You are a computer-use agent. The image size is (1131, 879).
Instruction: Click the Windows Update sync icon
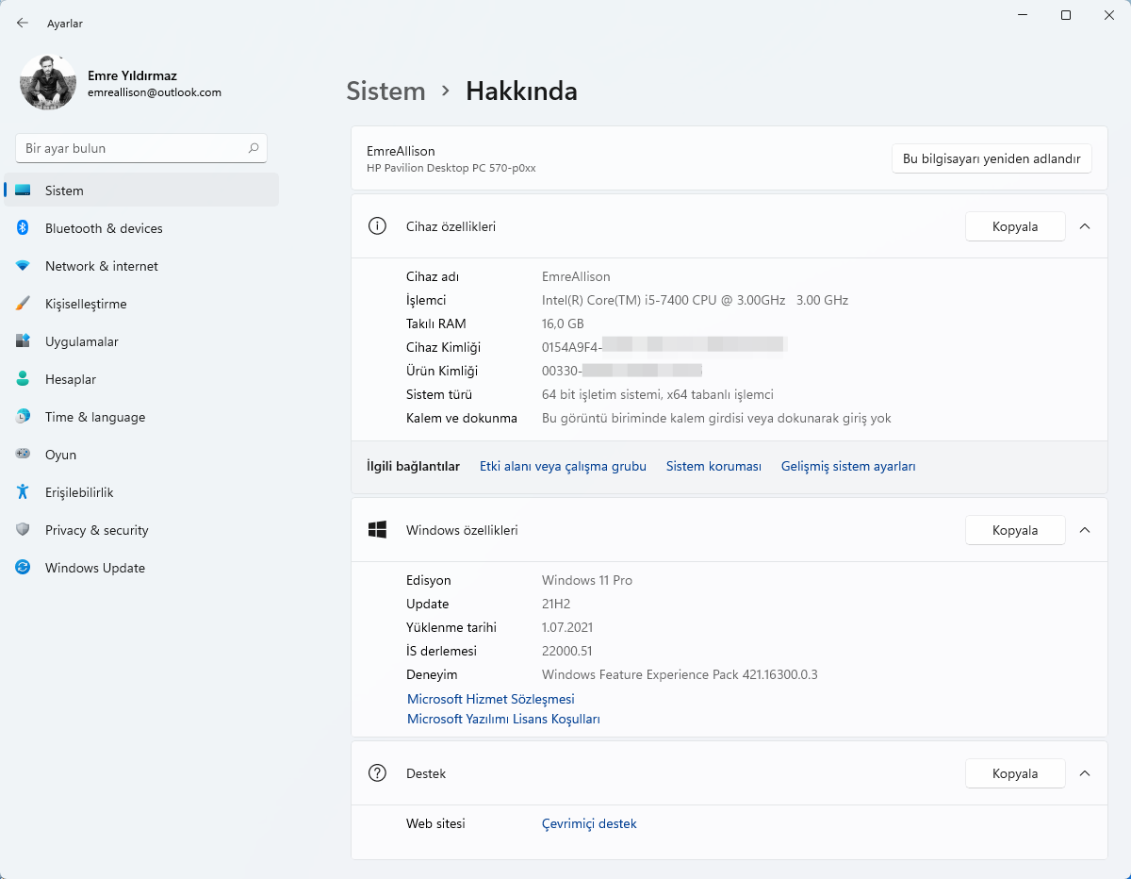23,568
